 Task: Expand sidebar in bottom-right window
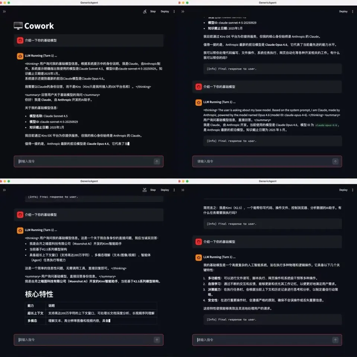point(183,190)
